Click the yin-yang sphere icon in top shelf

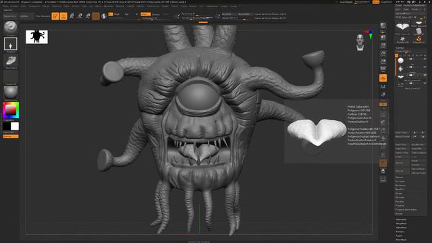104,16
